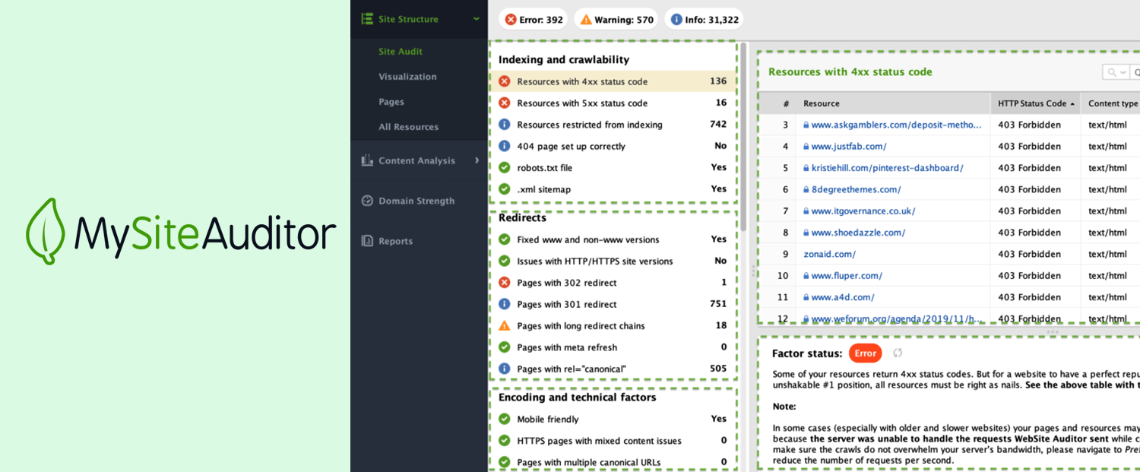
Task: Click lock icon next to www.justfab.com/
Action: tap(806, 147)
